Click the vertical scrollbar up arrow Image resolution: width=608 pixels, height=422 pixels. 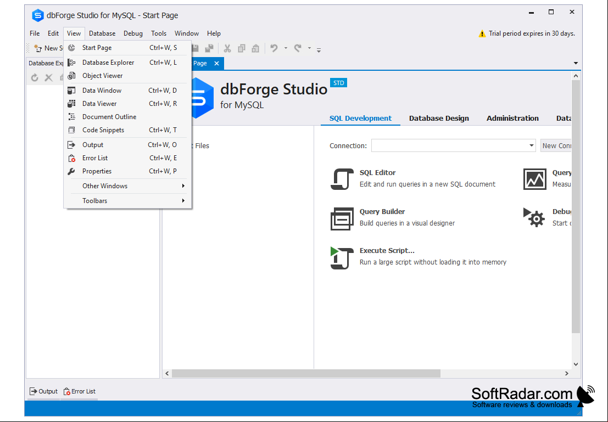(x=576, y=76)
